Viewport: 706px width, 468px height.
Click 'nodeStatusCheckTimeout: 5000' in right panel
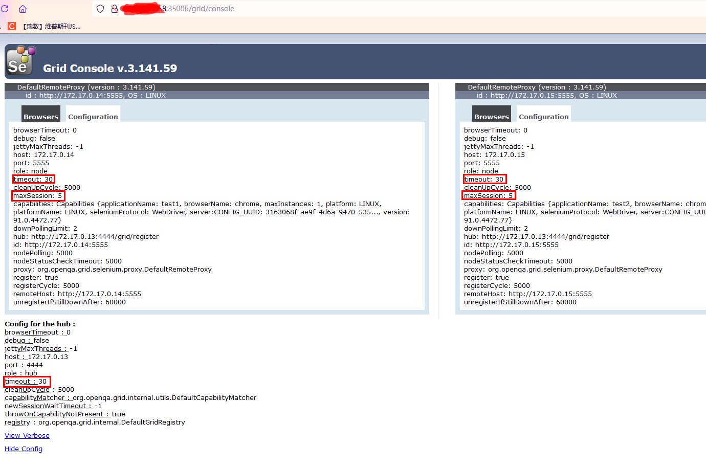(x=518, y=261)
